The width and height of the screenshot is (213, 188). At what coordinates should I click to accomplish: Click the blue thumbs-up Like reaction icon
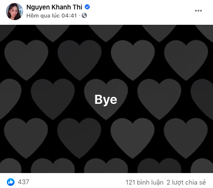click(x=11, y=182)
